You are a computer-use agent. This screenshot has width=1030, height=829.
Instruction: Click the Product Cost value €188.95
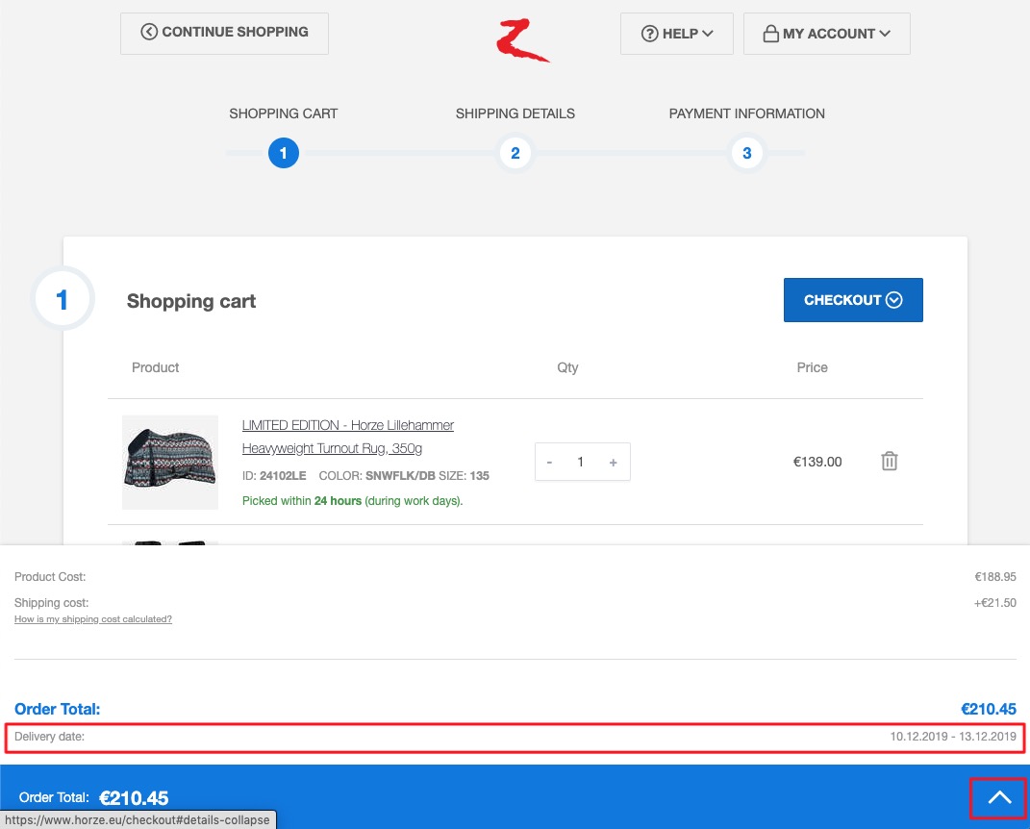(x=995, y=577)
